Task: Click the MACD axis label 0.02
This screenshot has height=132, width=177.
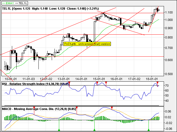Action: (168, 117)
